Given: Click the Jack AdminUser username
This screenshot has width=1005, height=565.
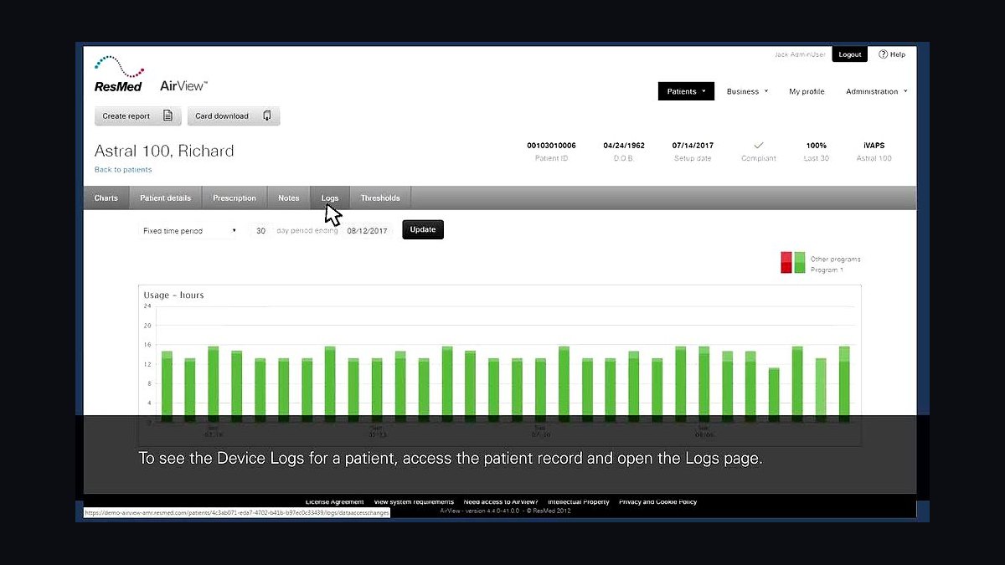Looking at the screenshot, I should click(799, 54).
